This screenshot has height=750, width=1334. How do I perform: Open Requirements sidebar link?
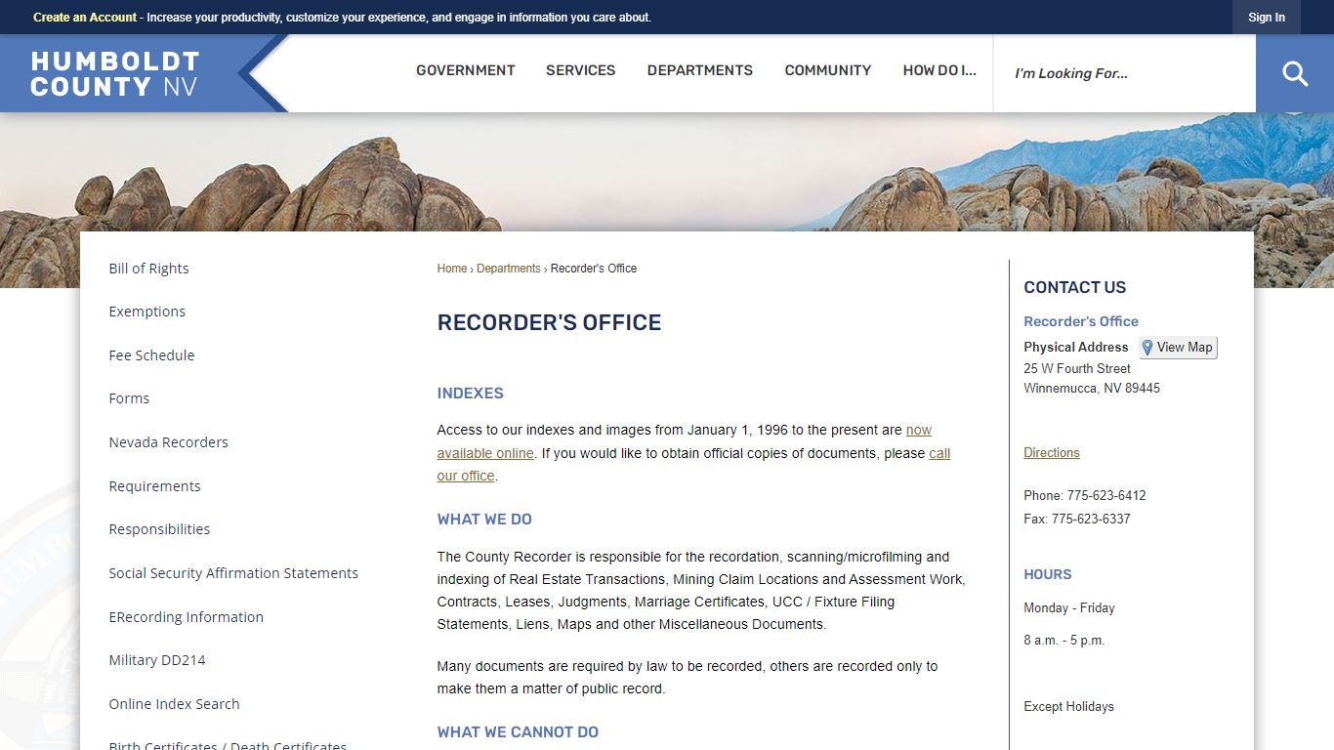154,486
